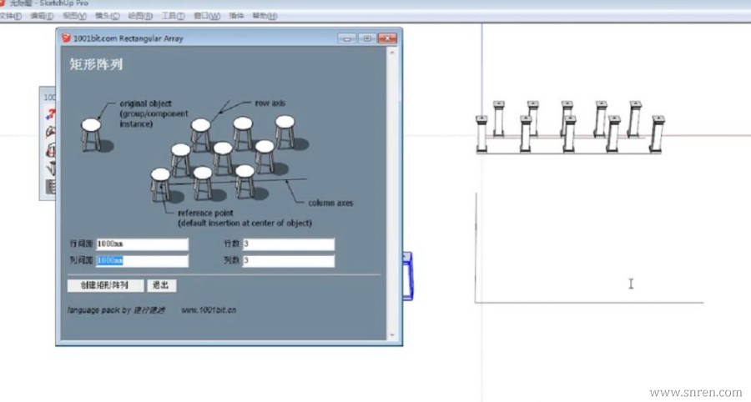This screenshot has height=402, width=751.
Task: Click the 行间距 row spacing input field
Action: [x=142, y=244]
